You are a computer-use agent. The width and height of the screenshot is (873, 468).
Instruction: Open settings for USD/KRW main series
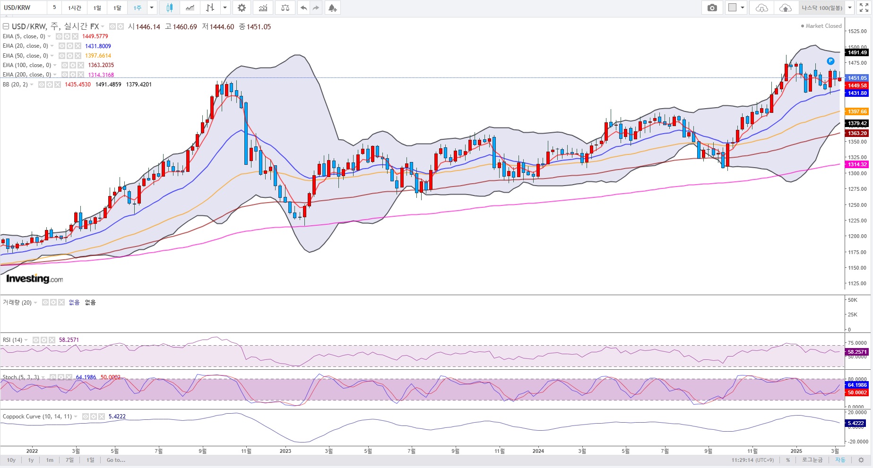tap(121, 26)
